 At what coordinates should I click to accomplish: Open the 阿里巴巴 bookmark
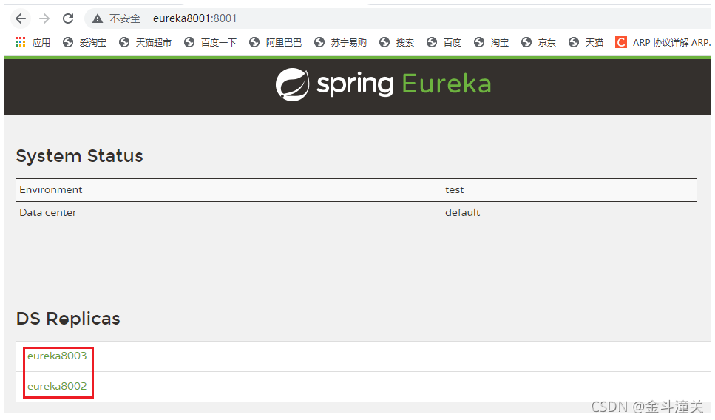tap(275, 42)
